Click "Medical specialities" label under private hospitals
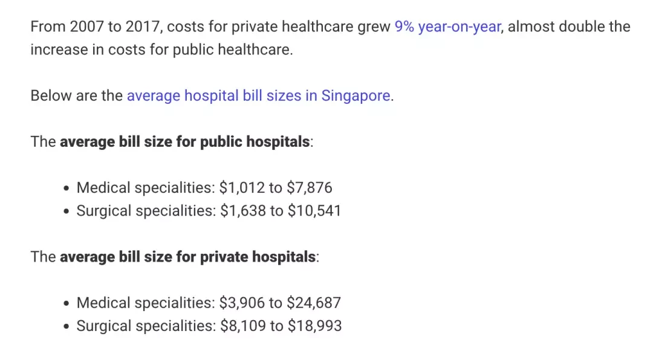This screenshot has width=653, height=354. pos(145,303)
